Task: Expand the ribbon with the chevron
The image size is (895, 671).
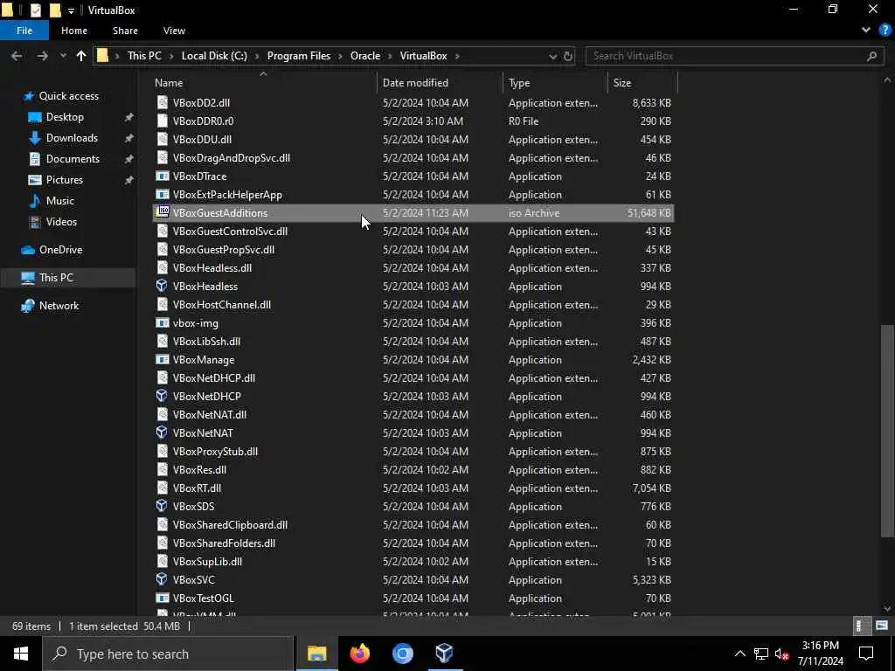Action: tap(866, 31)
